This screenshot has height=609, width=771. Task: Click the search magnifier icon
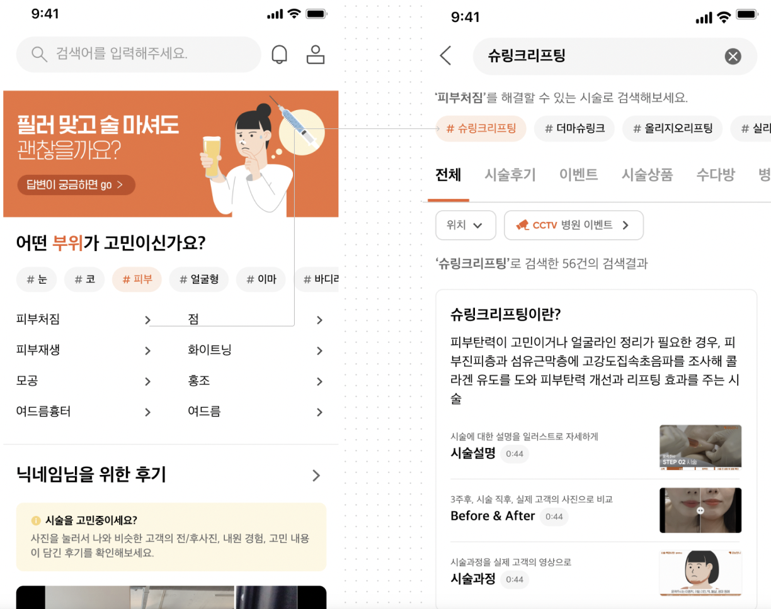pos(38,54)
